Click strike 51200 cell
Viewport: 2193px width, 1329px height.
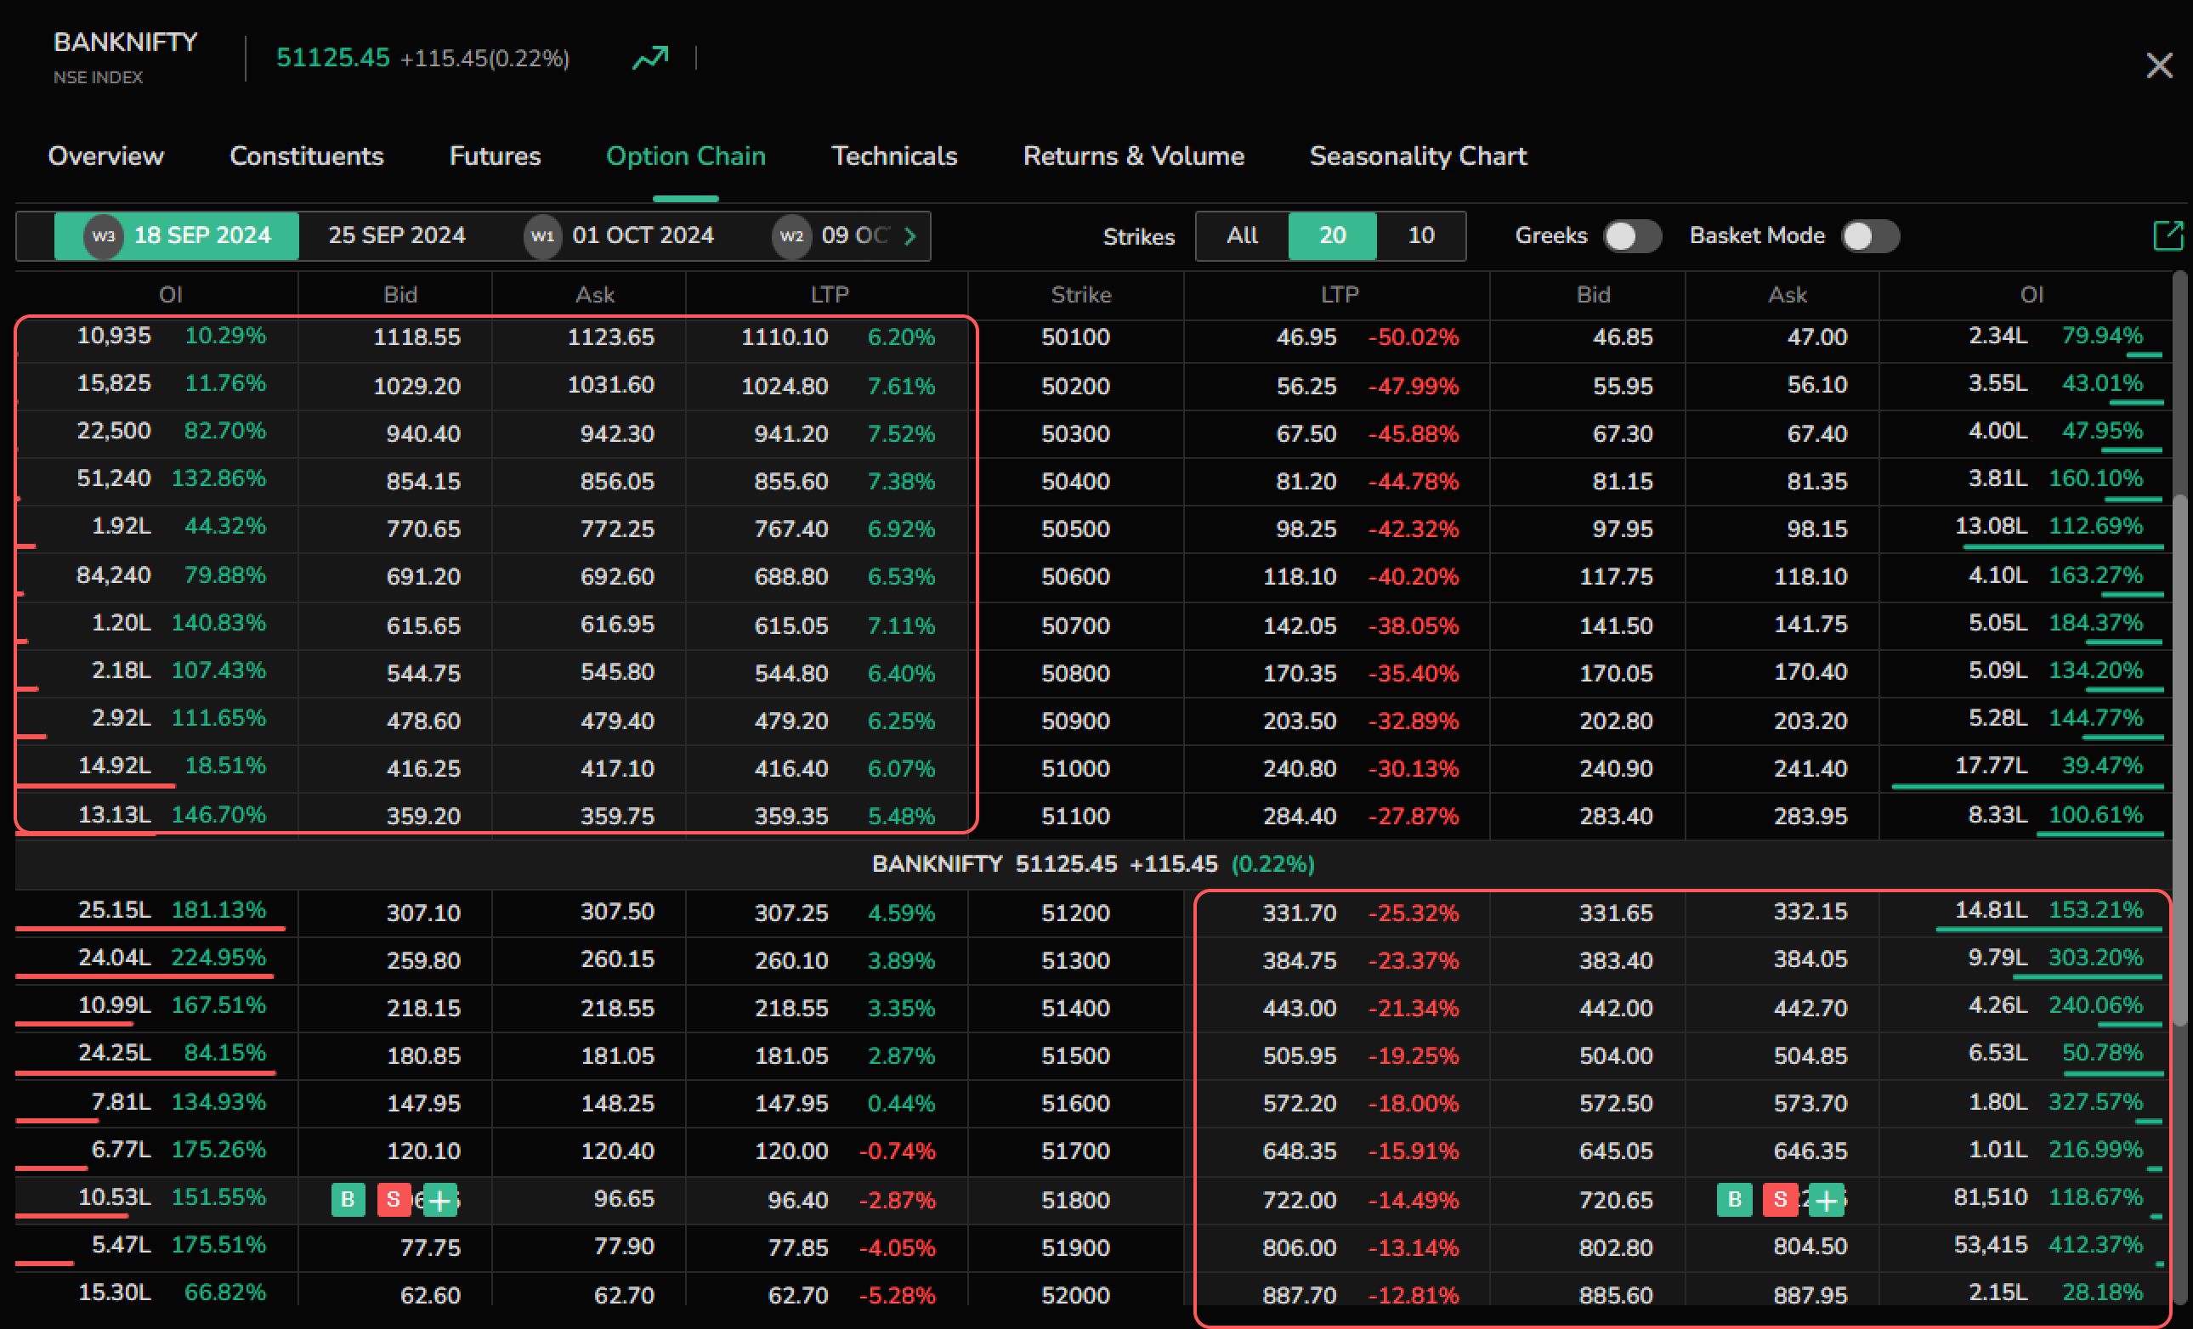1075,913
